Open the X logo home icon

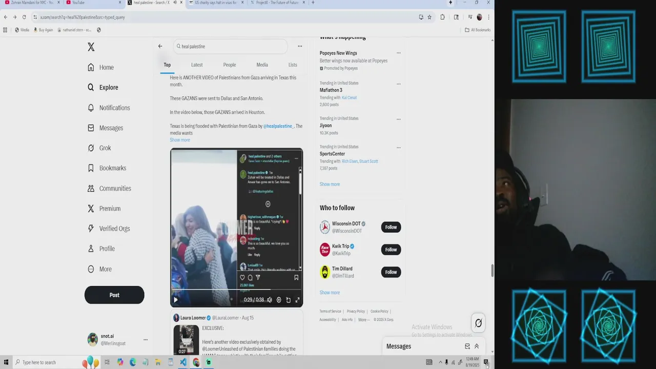[91, 47]
